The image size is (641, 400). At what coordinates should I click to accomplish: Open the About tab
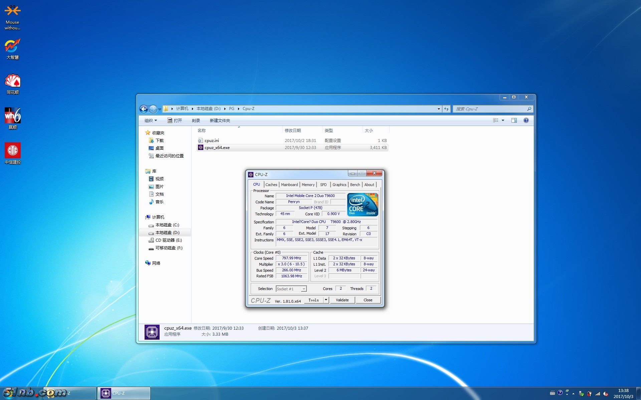369,185
